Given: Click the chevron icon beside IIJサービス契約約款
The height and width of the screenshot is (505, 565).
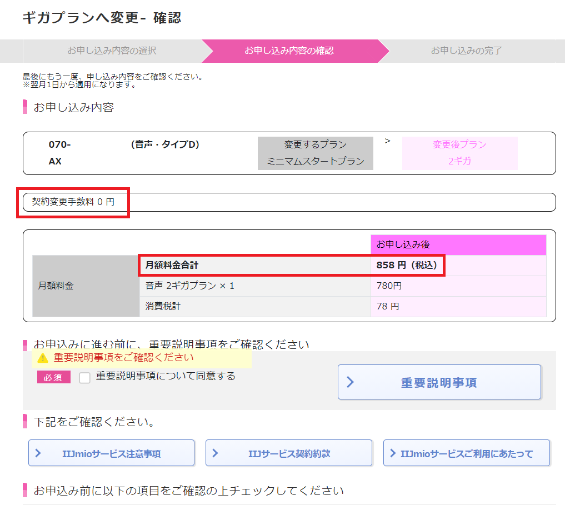Looking at the screenshot, I should 216,453.
